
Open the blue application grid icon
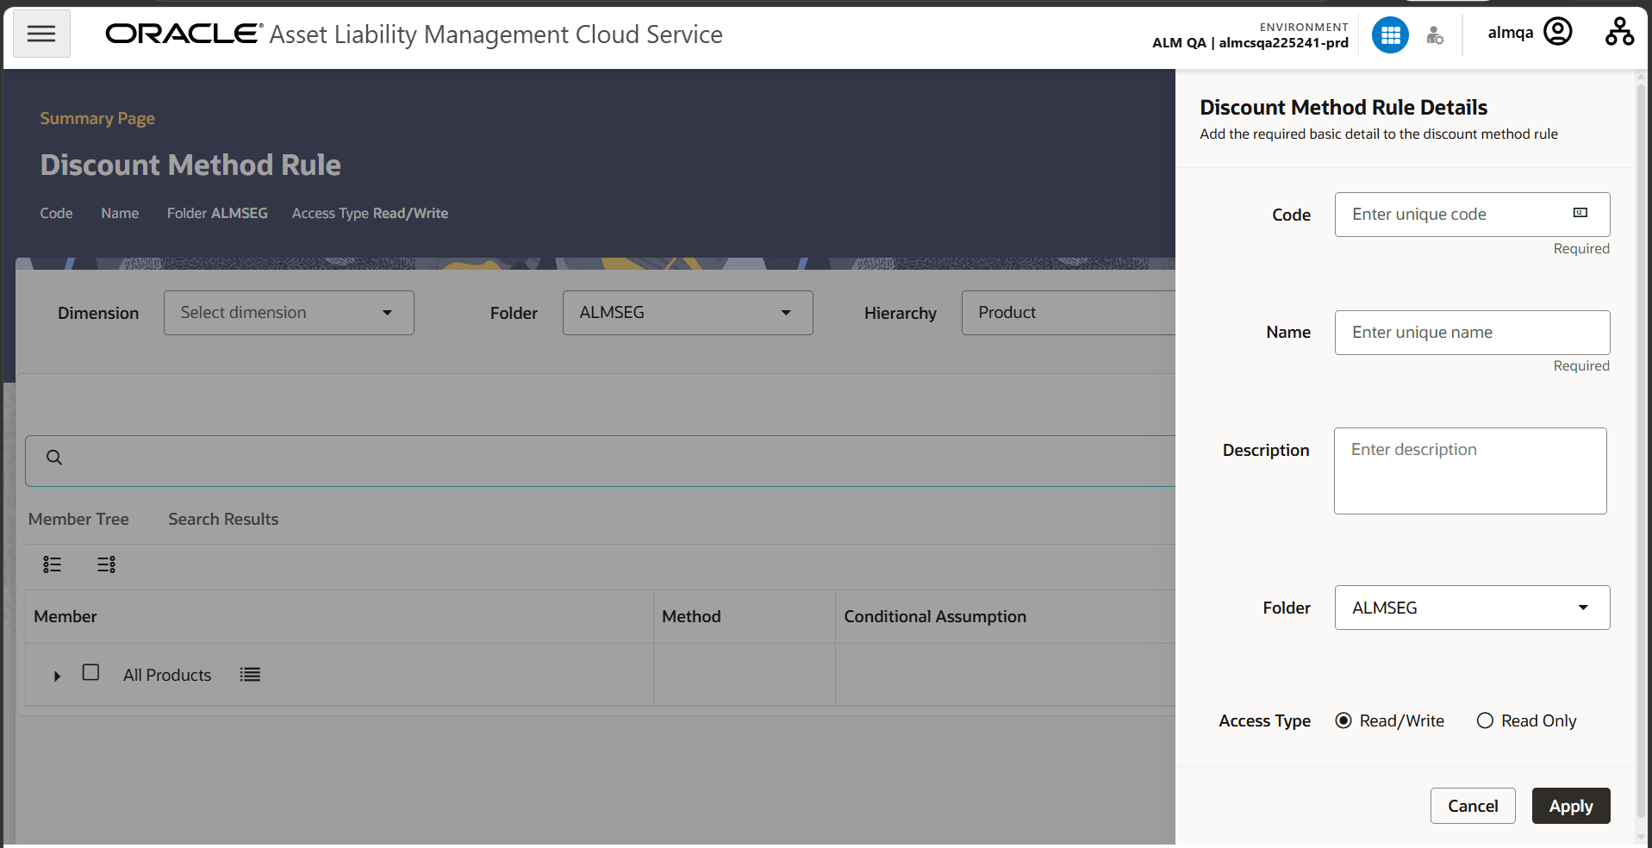(1390, 35)
